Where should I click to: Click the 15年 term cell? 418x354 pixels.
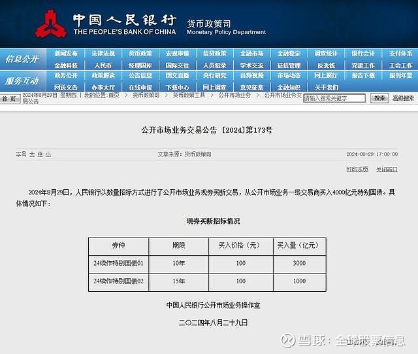178,281
